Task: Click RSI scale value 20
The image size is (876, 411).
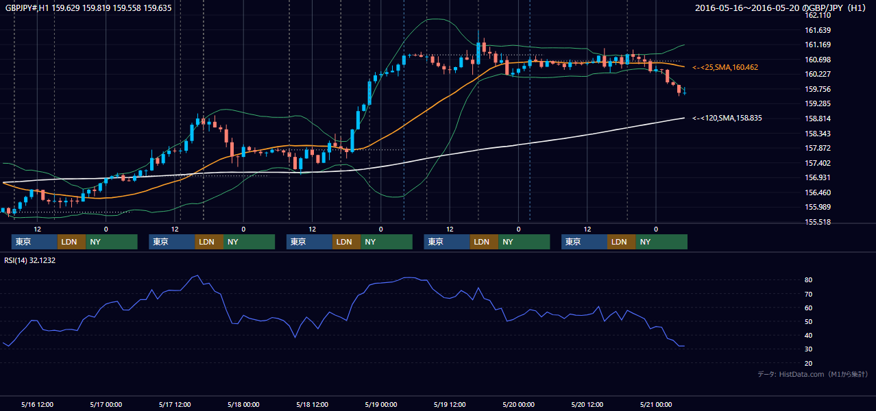Action: 808,362
